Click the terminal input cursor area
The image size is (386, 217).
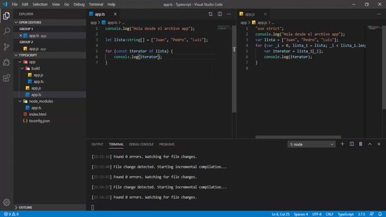click(93, 207)
